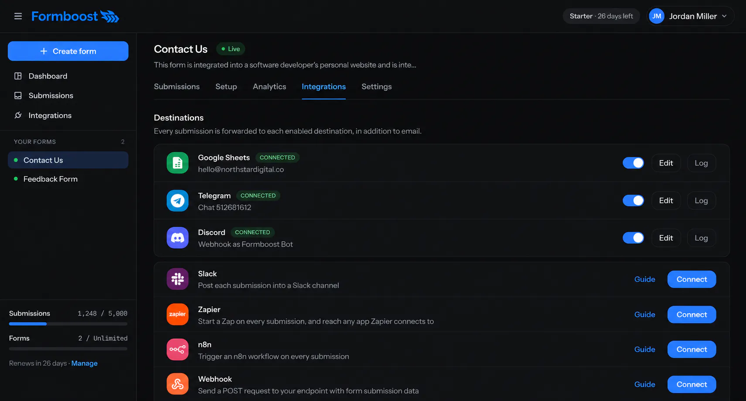746x401 pixels.
Task: Click the truncated form description text
Action: point(285,65)
